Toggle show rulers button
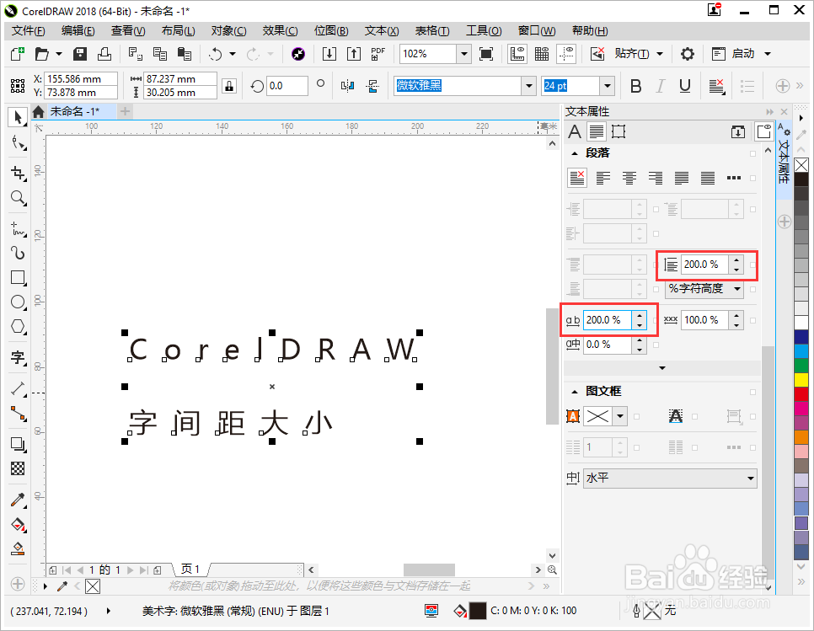The image size is (814, 631). click(x=517, y=53)
